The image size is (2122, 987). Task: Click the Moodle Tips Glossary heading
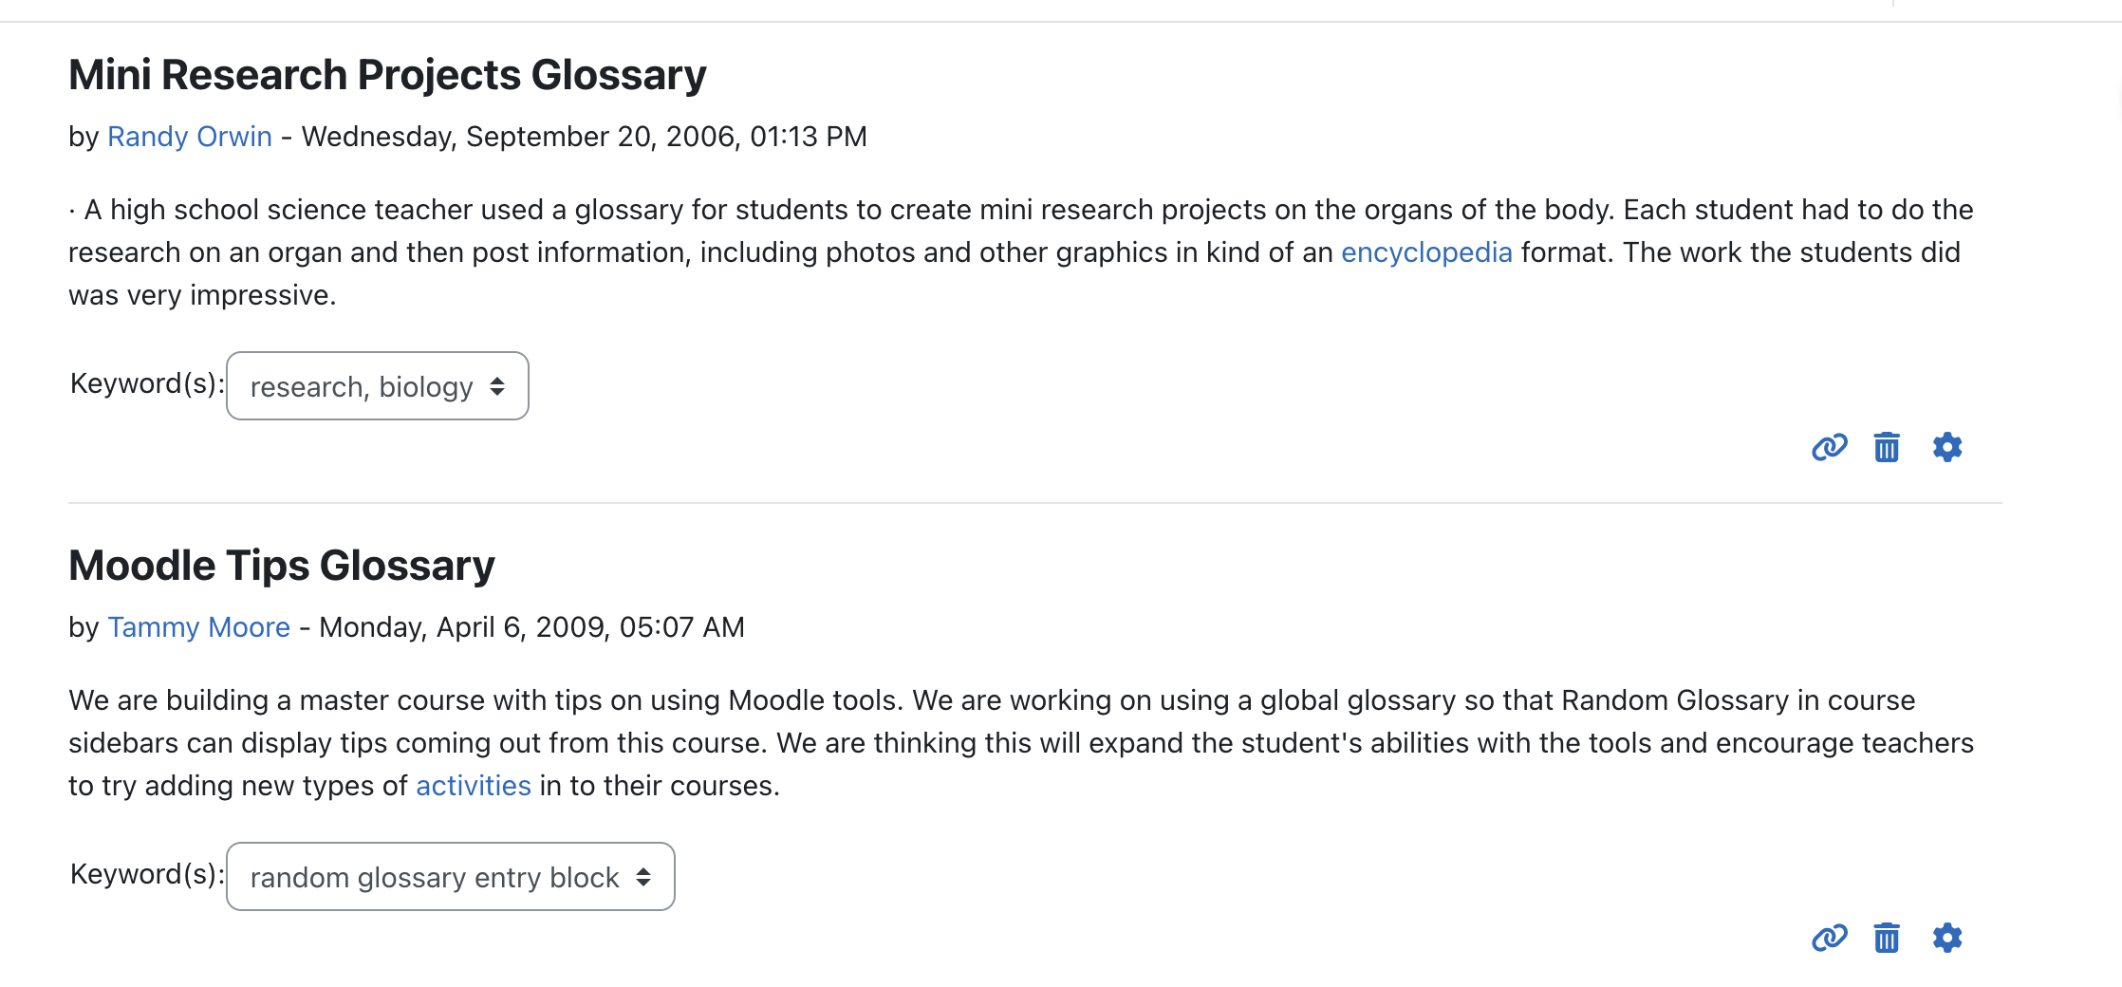[x=282, y=566]
